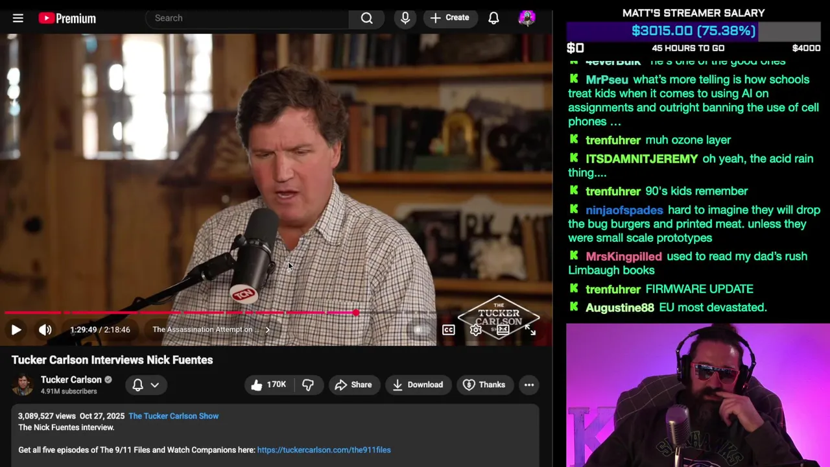
Task: Open the notifications bell in the header
Action: point(493,18)
